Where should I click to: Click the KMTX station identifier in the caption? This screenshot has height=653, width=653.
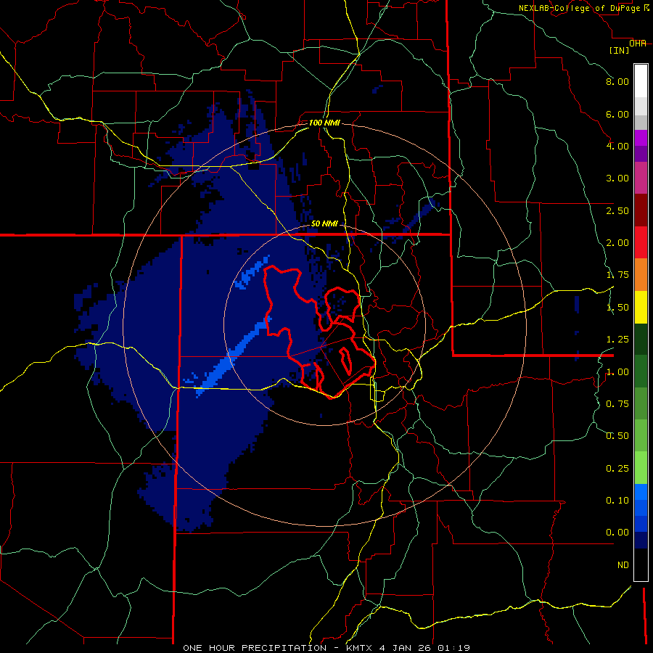click(360, 648)
